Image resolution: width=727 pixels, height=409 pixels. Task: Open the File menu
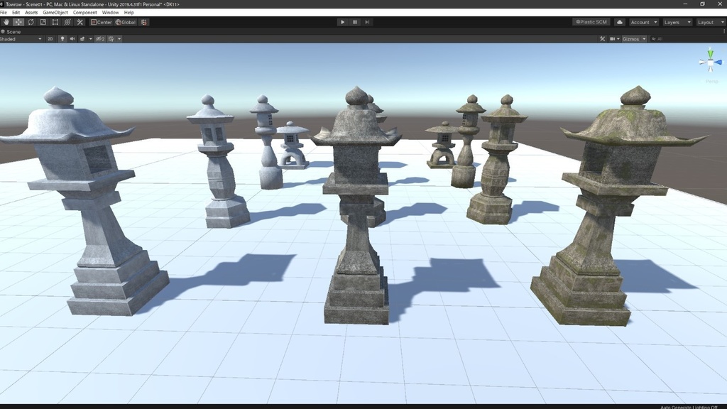pyautogui.click(x=4, y=13)
